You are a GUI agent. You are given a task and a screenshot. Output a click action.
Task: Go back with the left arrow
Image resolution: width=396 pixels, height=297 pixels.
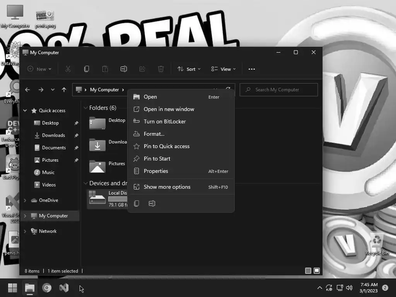[27, 90]
